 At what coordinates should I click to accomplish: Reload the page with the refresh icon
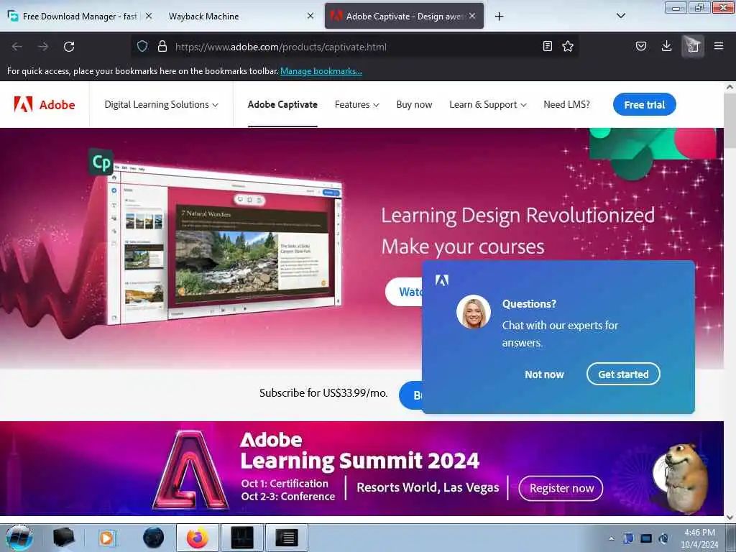point(69,47)
